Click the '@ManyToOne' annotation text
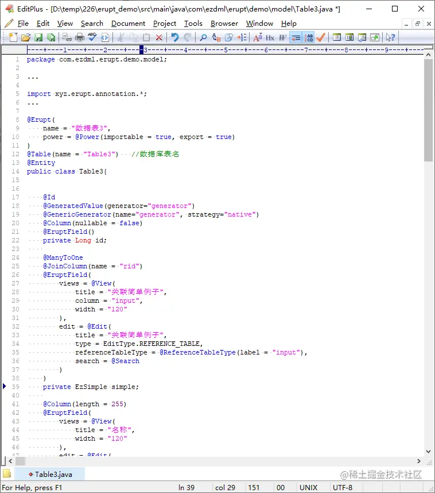435x493 pixels. pyautogui.click(x=63, y=257)
